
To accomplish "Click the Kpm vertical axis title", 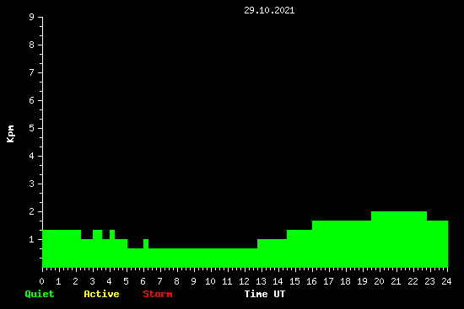I will click(10, 134).
